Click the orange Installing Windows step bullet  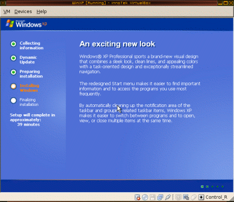[14, 86]
